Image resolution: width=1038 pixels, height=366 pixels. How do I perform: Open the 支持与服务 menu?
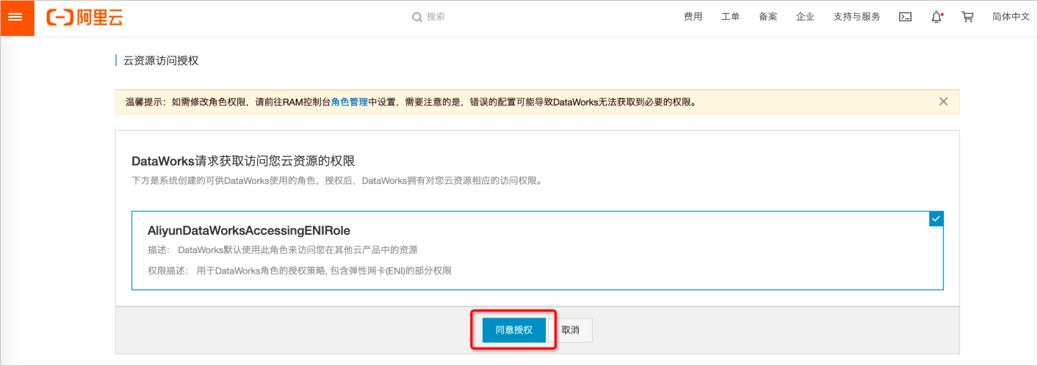click(x=857, y=17)
